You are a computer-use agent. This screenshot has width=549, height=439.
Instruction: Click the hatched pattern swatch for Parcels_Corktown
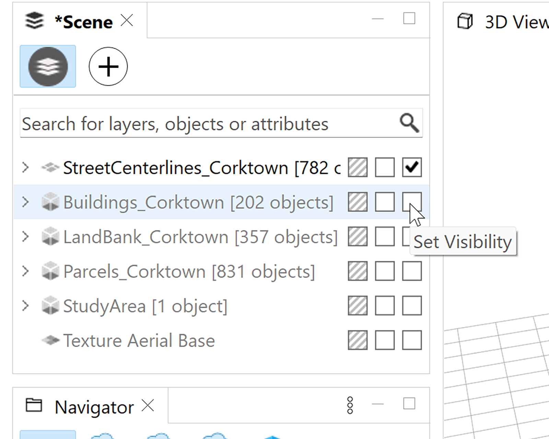pyautogui.click(x=358, y=271)
